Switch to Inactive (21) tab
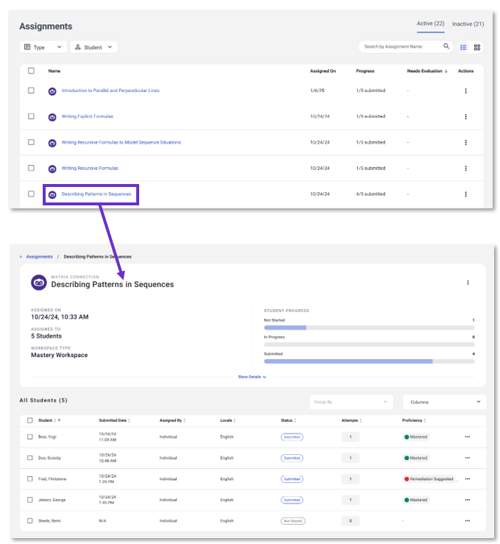The width and height of the screenshot is (500, 544). pos(468,24)
